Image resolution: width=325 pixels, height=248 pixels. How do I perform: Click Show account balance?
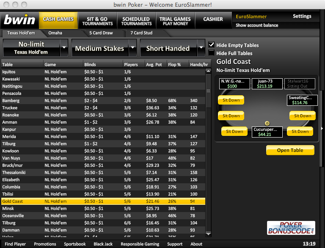tap(257, 25)
